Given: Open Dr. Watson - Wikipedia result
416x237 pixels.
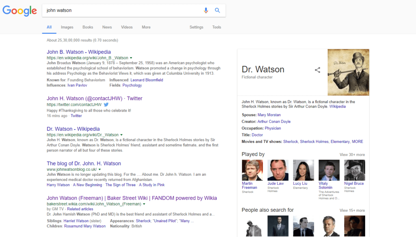Looking at the screenshot, I should (73, 129).
